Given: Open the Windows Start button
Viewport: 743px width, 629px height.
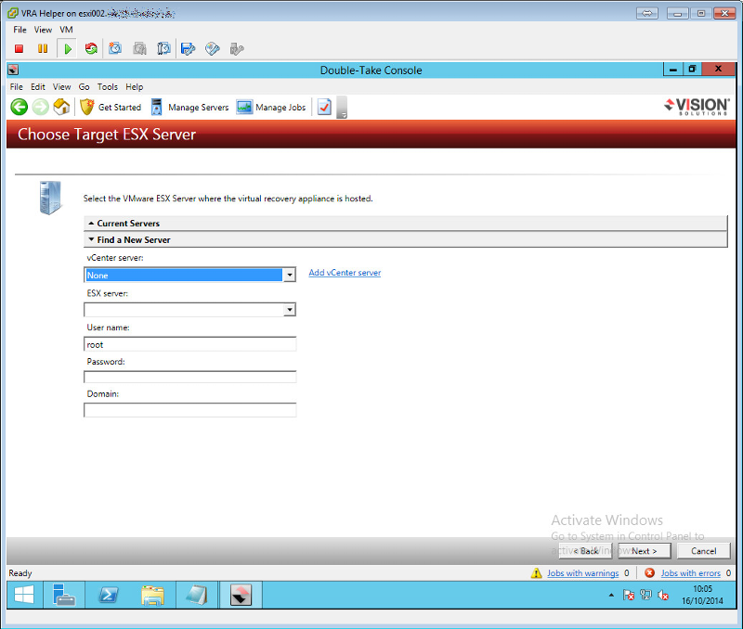Looking at the screenshot, I should pos(24,595).
